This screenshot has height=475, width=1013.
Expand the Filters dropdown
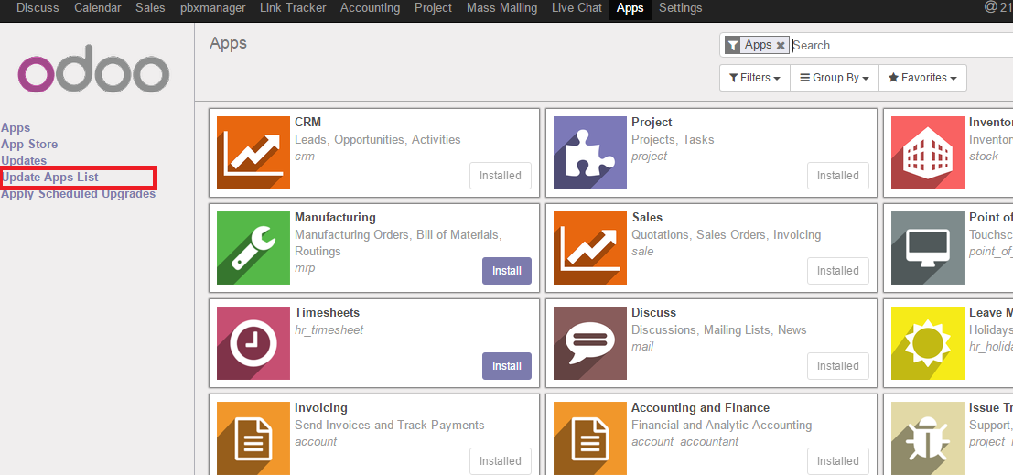coord(755,78)
